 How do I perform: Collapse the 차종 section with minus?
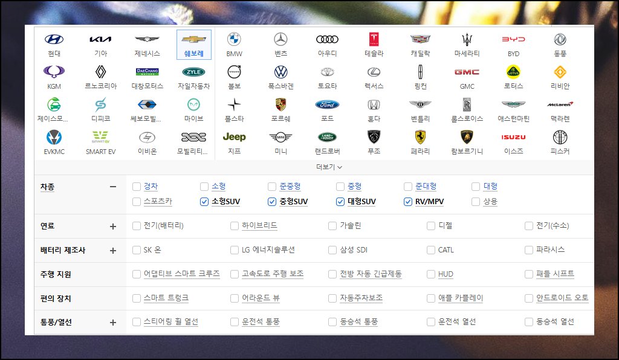(x=113, y=187)
